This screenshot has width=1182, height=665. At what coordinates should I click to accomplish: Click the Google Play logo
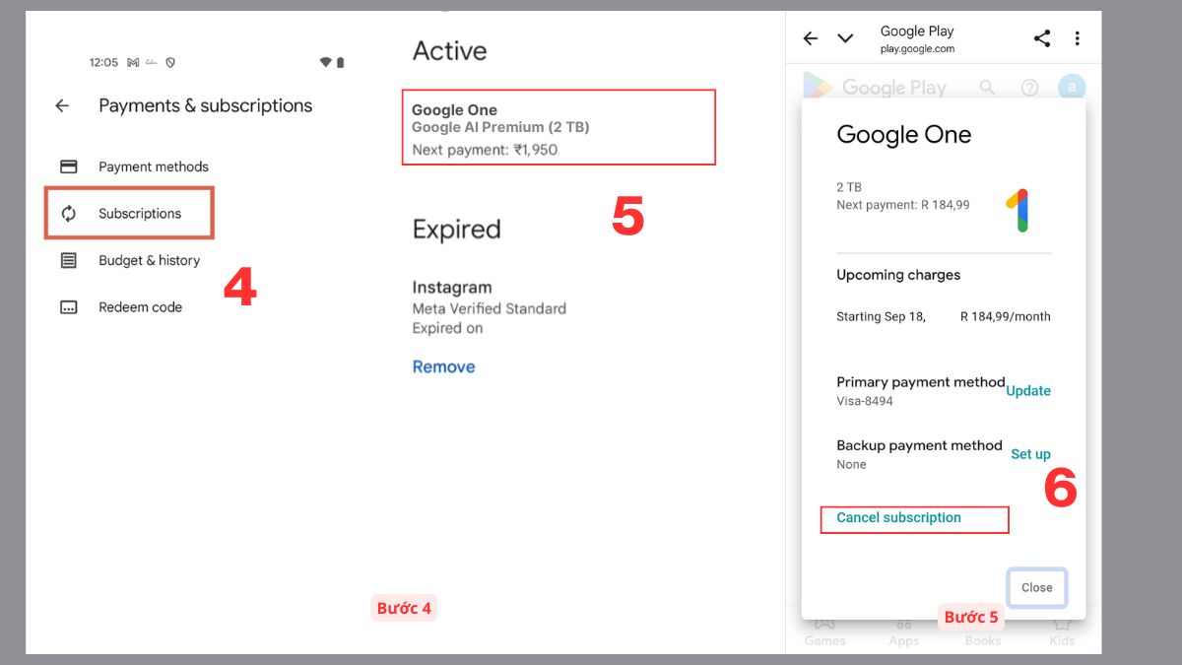[x=875, y=87]
